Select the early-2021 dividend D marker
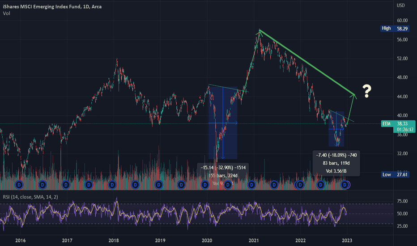 point(251,184)
